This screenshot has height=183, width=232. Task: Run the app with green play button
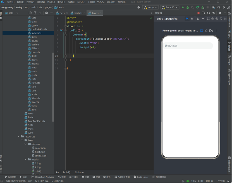[183, 7]
